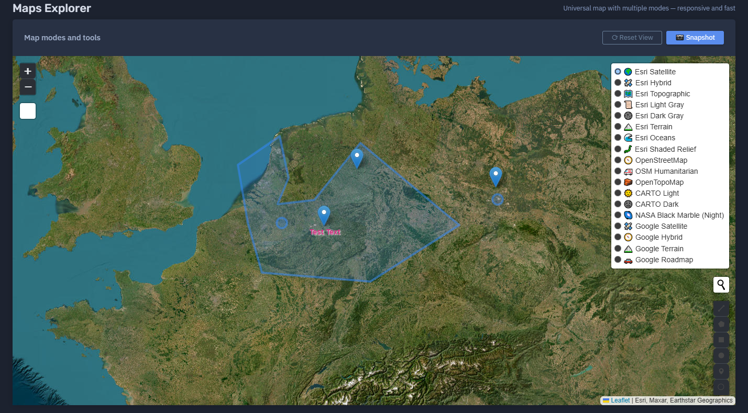The width and height of the screenshot is (748, 413).
Task: Click the Snapshot button
Action: point(695,38)
